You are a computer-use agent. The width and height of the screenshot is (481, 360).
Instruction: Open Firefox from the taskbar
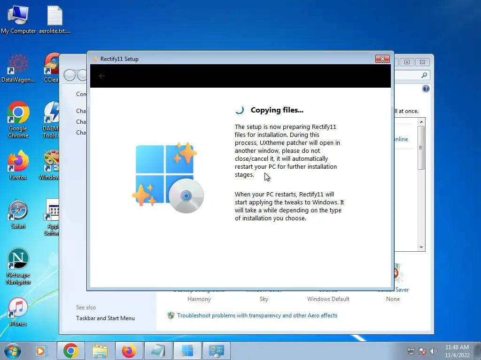coord(129,351)
